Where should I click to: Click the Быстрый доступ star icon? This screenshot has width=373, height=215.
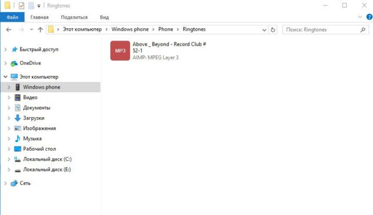[x=15, y=49]
